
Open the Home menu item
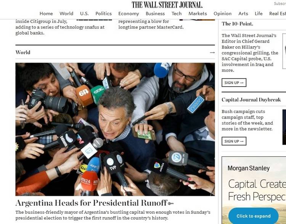point(46,14)
